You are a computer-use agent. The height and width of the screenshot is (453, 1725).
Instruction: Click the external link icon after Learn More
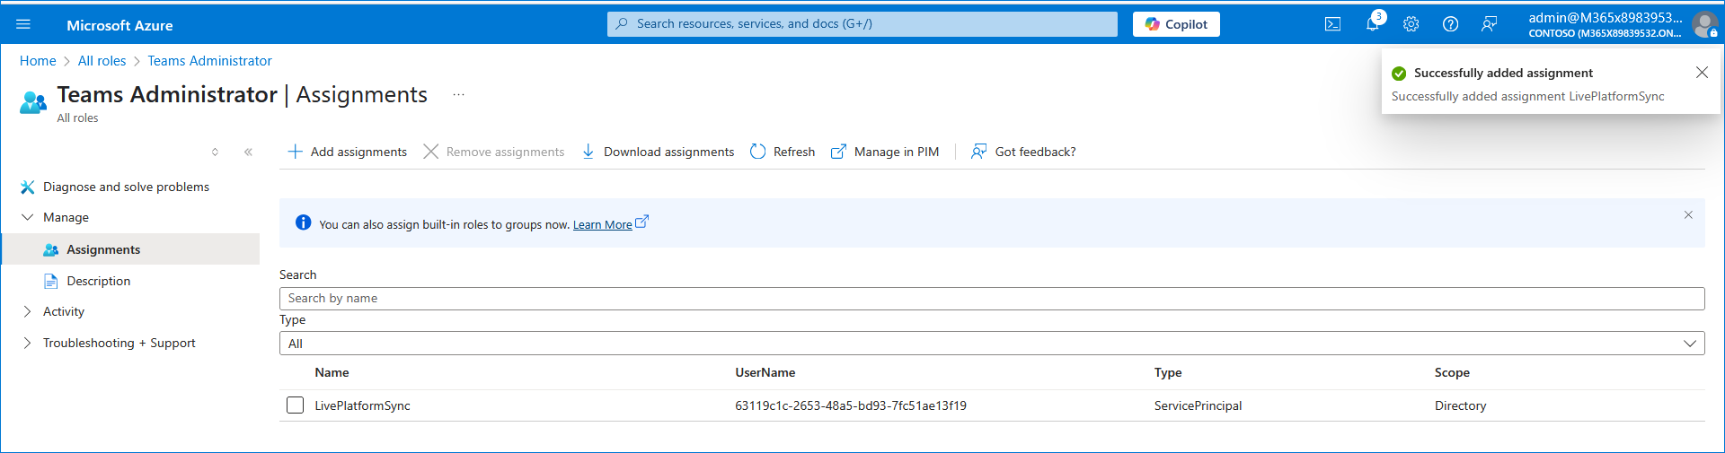pos(641,222)
